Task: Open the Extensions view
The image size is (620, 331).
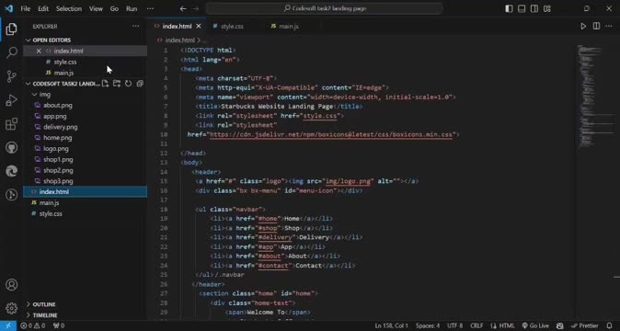Action: pos(12,123)
